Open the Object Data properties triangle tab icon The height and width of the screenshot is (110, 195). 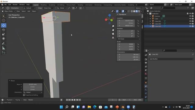point(146,100)
